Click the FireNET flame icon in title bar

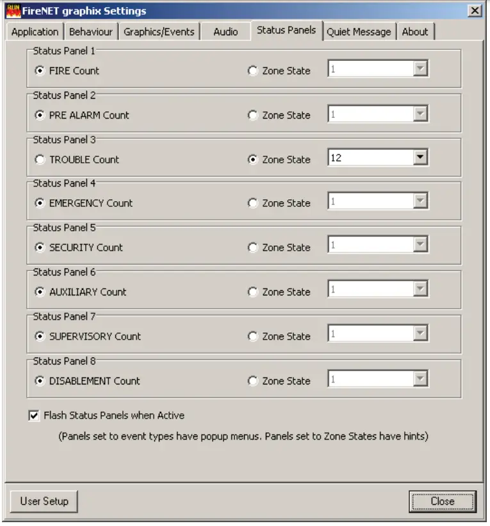tap(13, 11)
